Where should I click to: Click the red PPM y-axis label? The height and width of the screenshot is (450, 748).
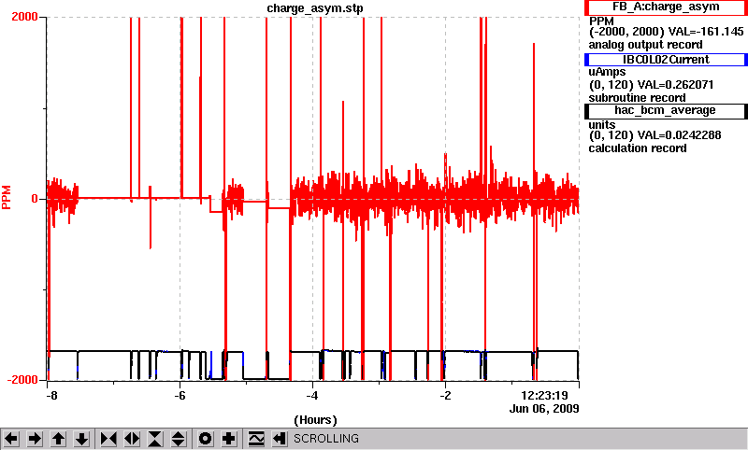[7, 198]
